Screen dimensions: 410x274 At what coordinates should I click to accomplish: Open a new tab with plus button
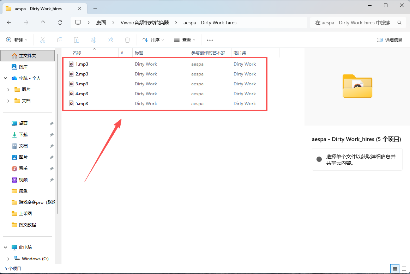click(x=95, y=8)
